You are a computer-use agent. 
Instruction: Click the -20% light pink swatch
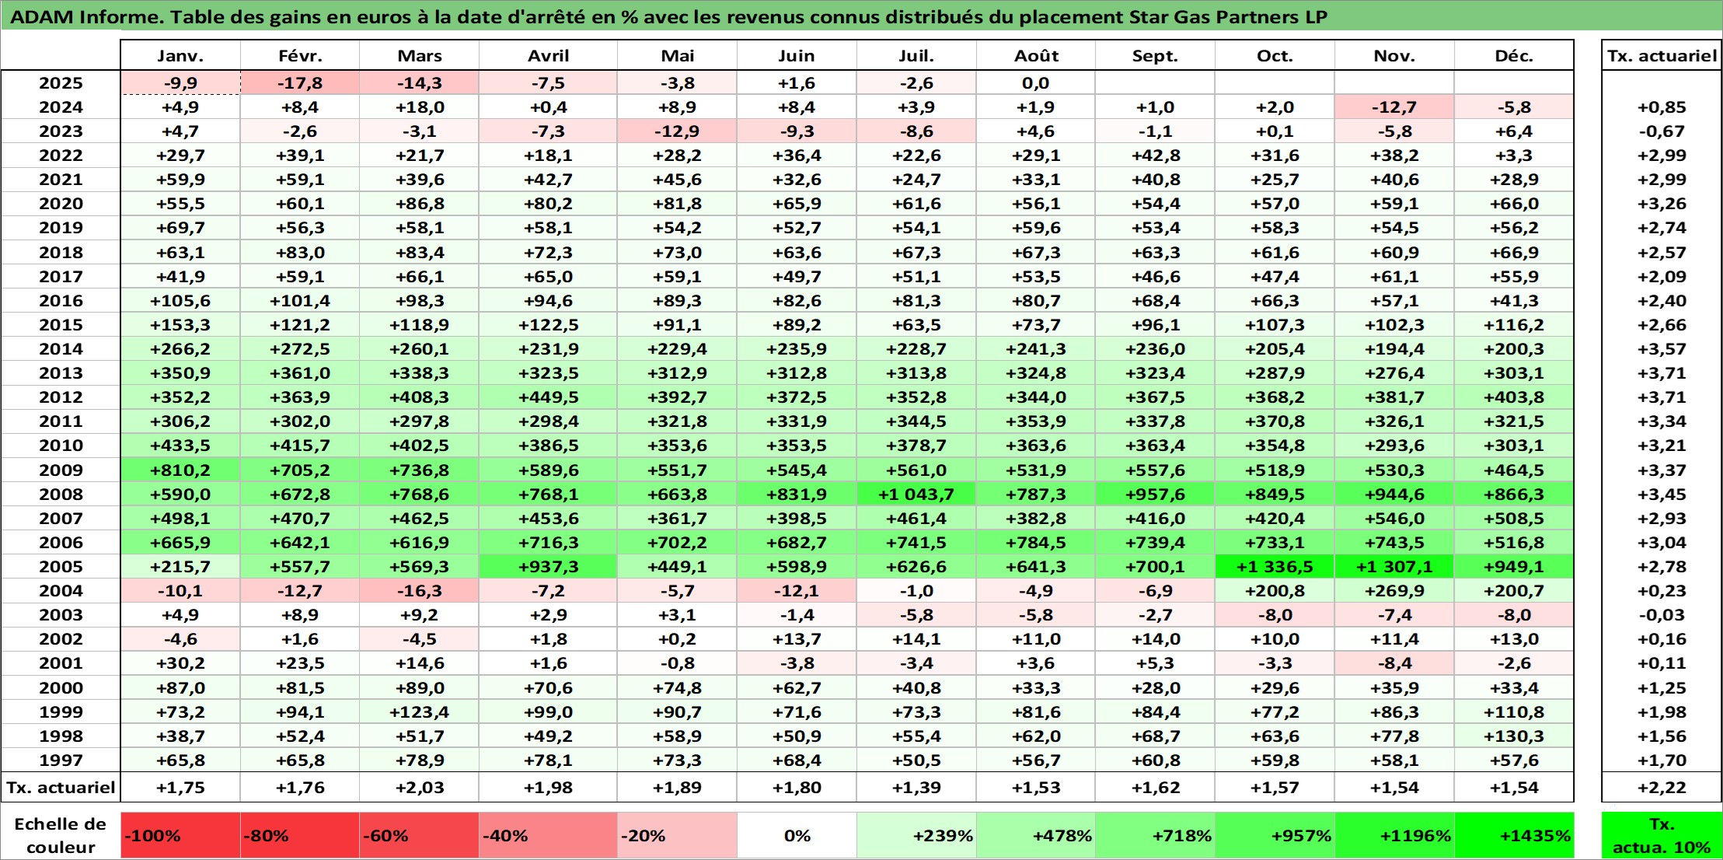pyautogui.click(x=677, y=836)
